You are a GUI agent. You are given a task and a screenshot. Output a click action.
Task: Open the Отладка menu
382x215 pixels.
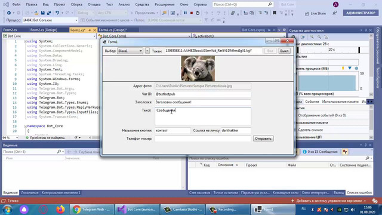point(94,4)
